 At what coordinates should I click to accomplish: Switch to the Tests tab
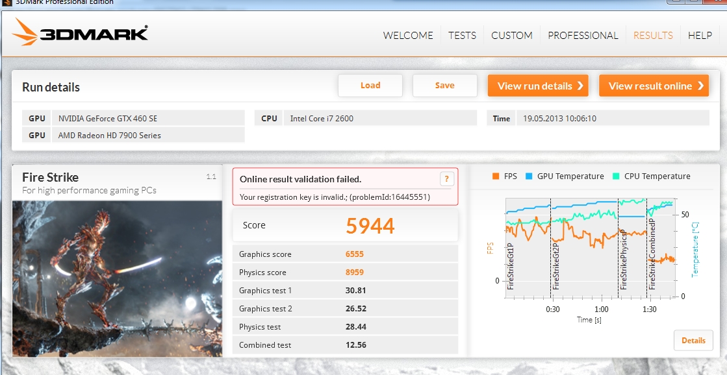(463, 36)
